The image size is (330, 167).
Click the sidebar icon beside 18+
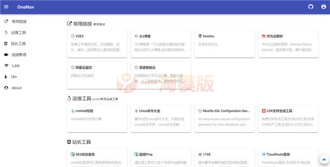click(x=6, y=77)
